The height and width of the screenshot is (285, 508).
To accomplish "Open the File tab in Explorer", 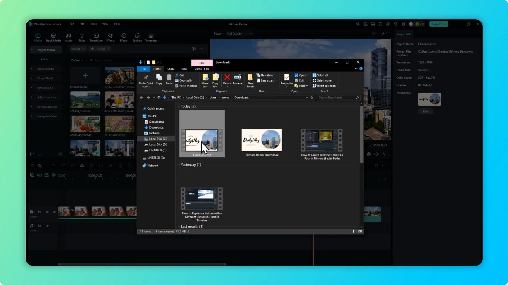I will click(143, 69).
